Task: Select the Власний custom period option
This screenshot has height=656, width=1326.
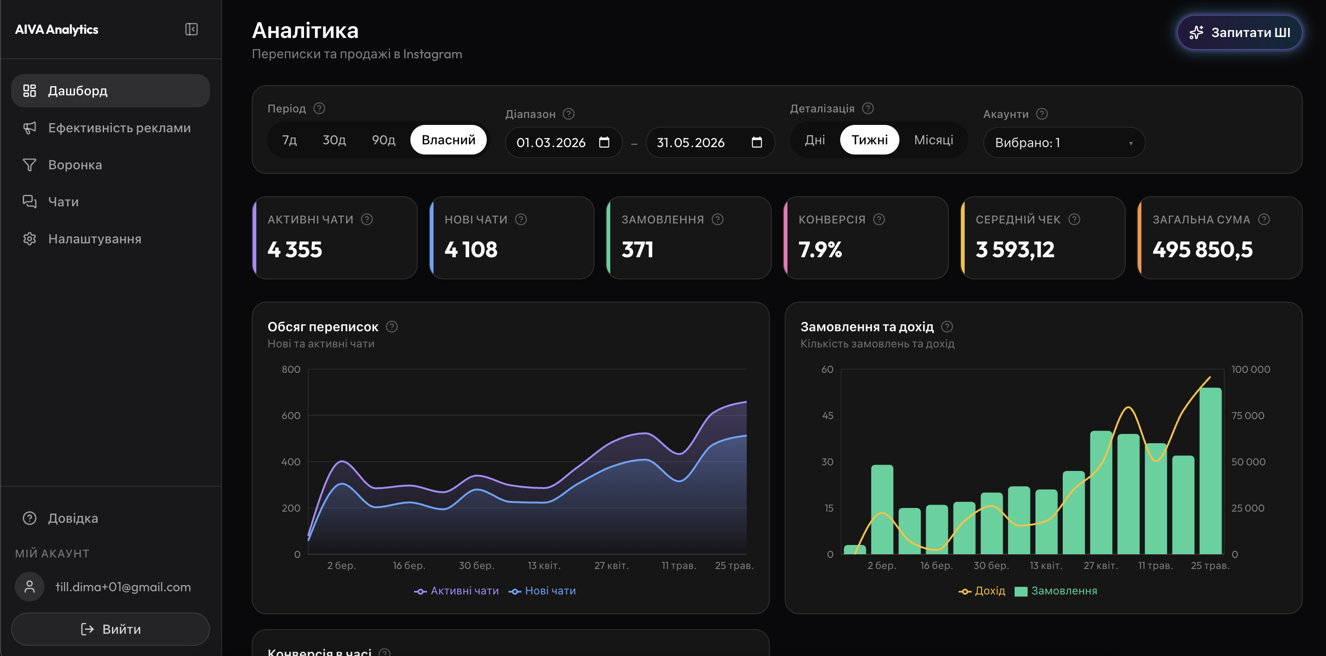Action: click(x=448, y=140)
